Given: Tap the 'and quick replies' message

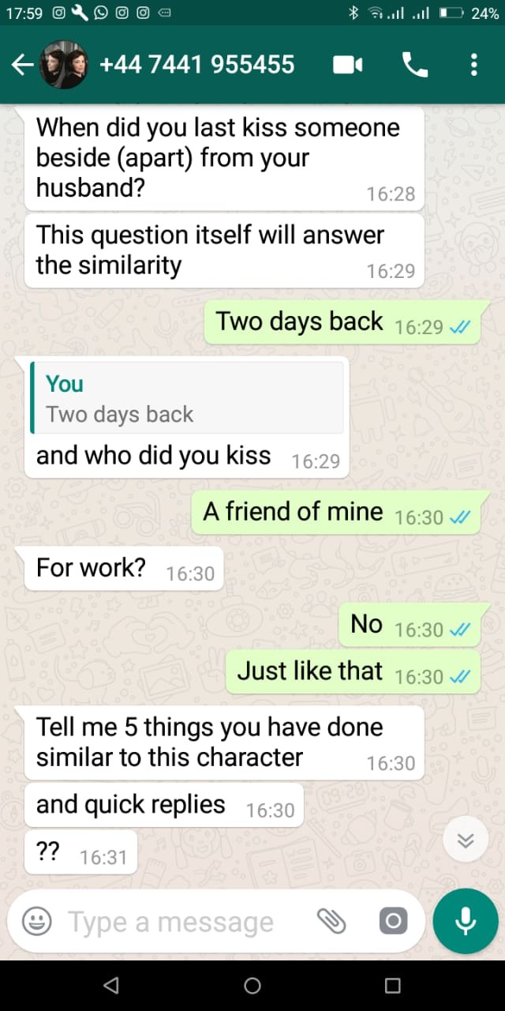Looking at the screenshot, I should (x=164, y=806).
